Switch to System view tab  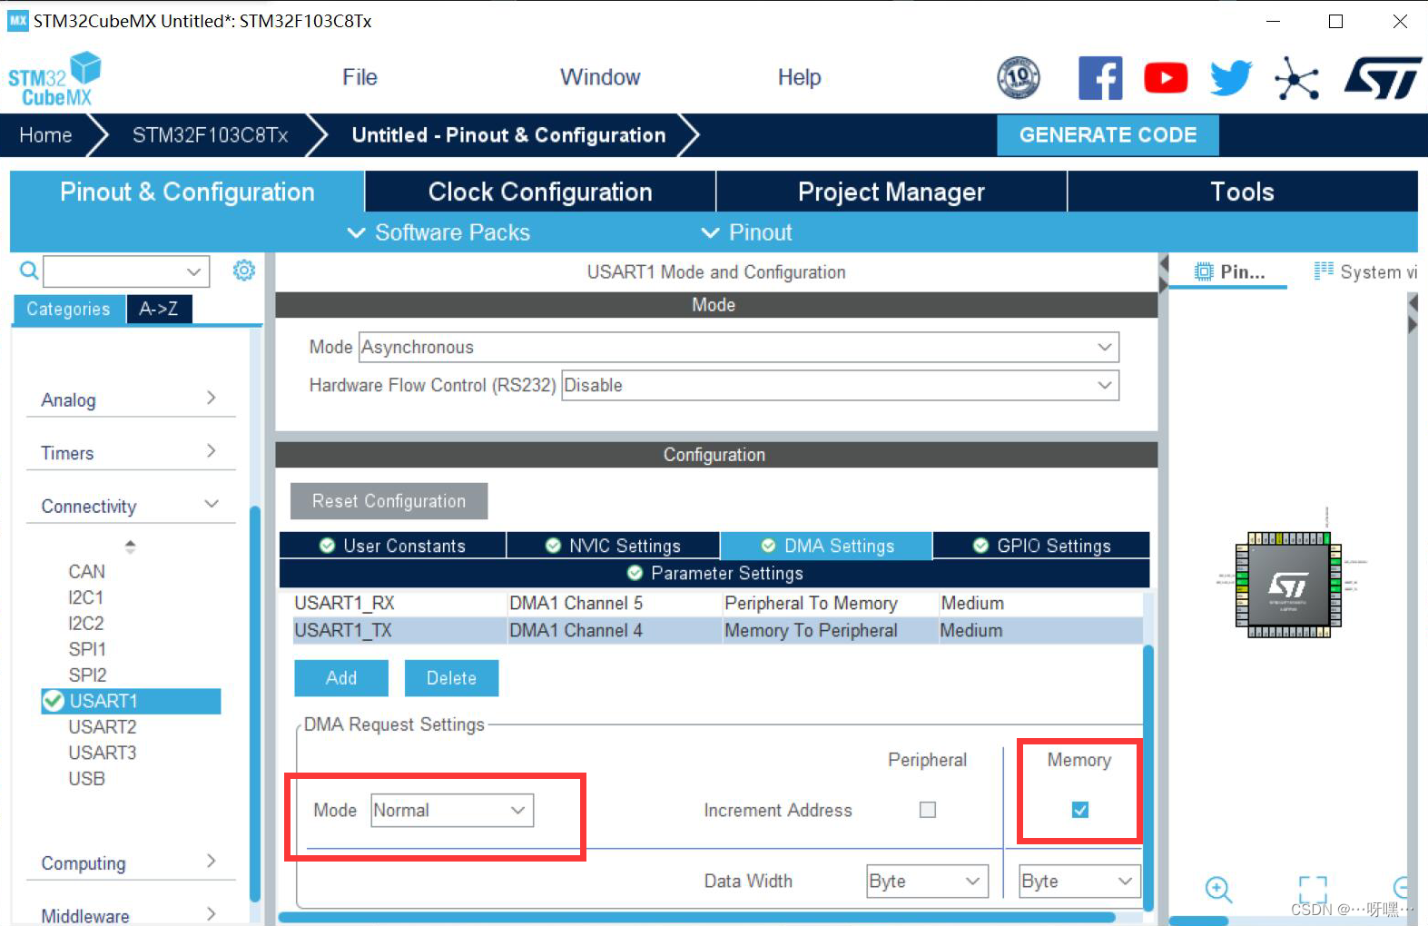[1364, 271]
